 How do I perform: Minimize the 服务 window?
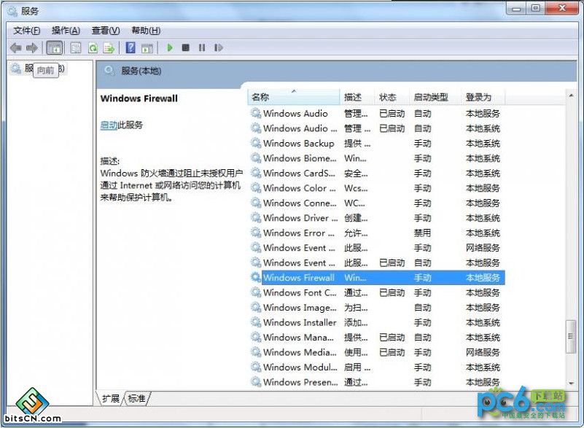516,8
